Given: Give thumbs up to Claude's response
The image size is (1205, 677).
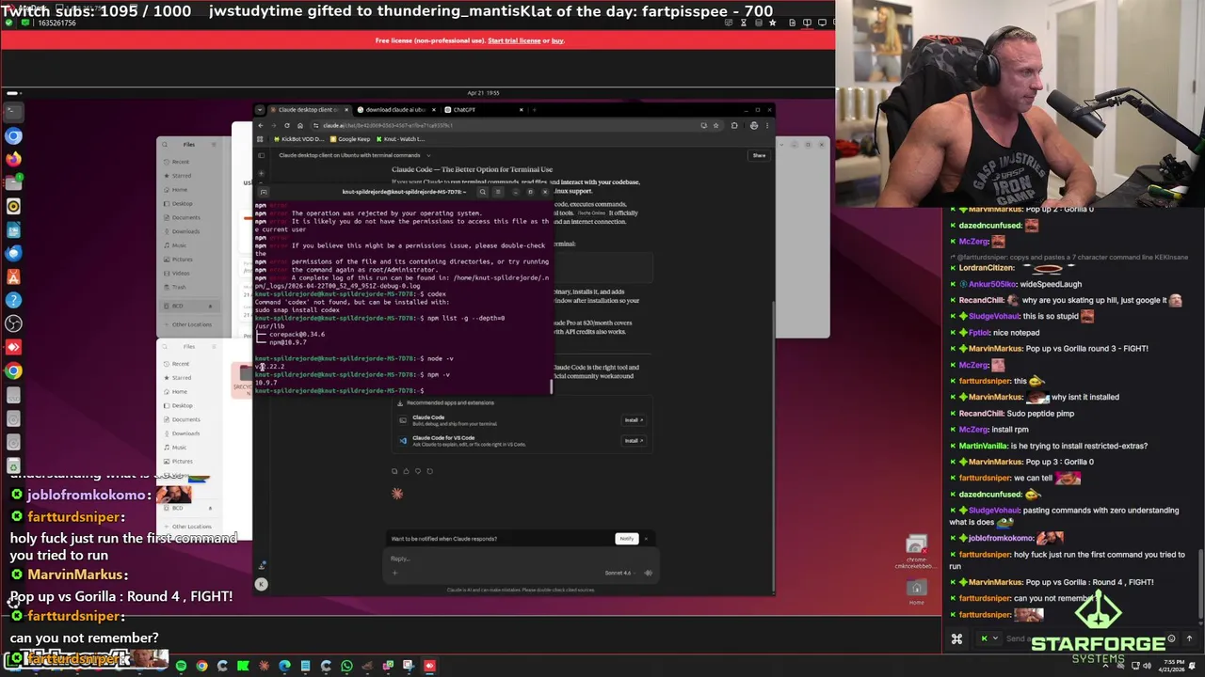Looking at the screenshot, I should pyautogui.click(x=406, y=471).
